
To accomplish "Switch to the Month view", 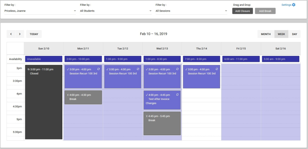I will pos(266,34).
